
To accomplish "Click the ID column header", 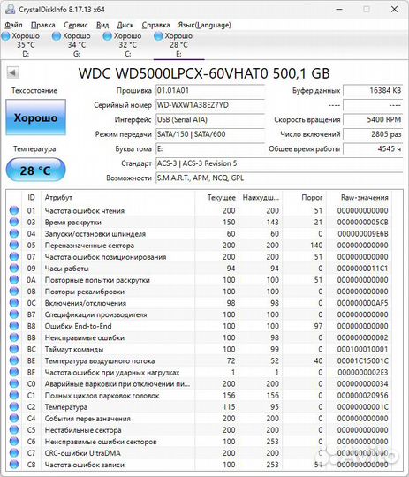I will tap(31, 198).
